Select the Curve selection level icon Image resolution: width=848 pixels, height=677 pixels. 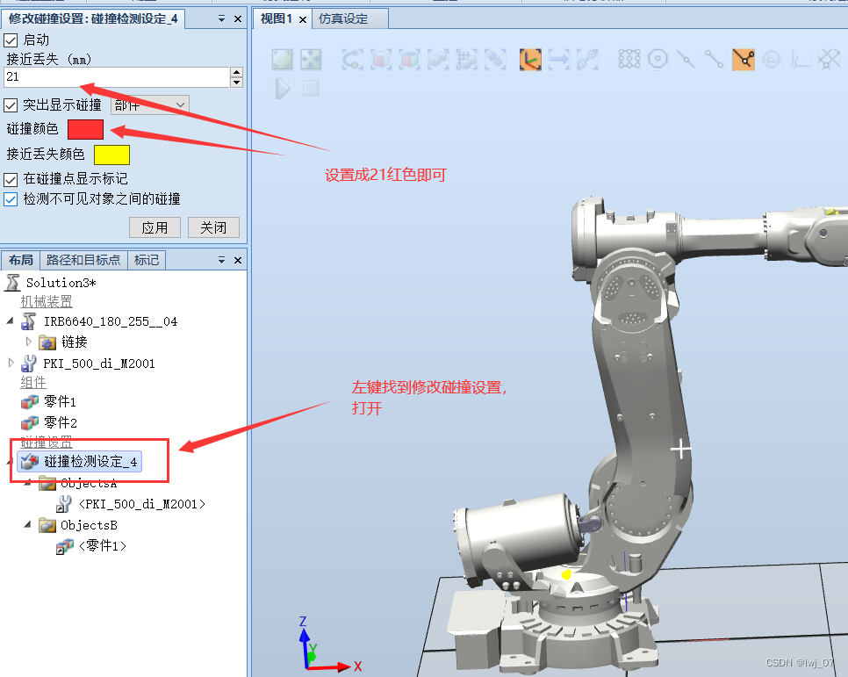click(353, 60)
